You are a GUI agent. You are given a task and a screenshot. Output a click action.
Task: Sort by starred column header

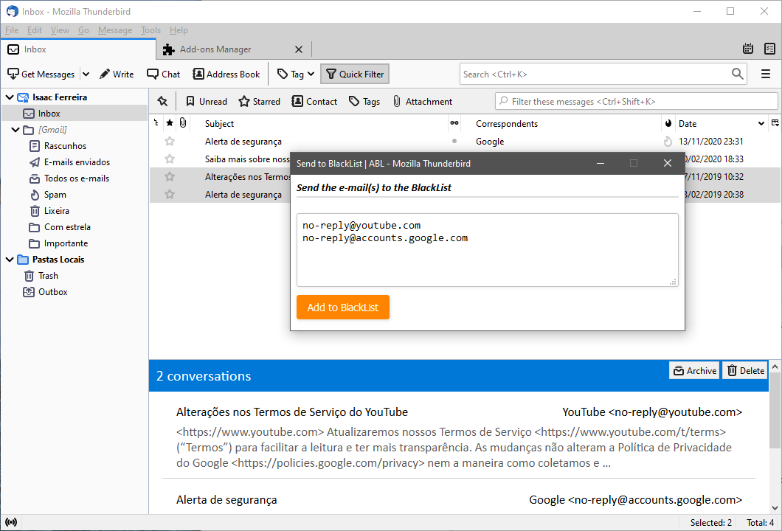170,123
